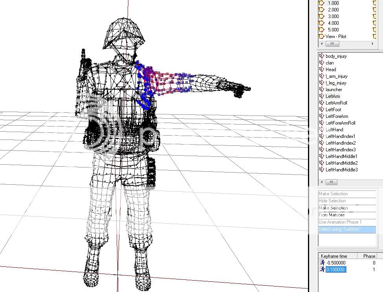Image resolution: width=383 pixels, height=292 pixels.
Task: Click the icon beside LeftHandMiddle3
Action: [x=322, y=170]
